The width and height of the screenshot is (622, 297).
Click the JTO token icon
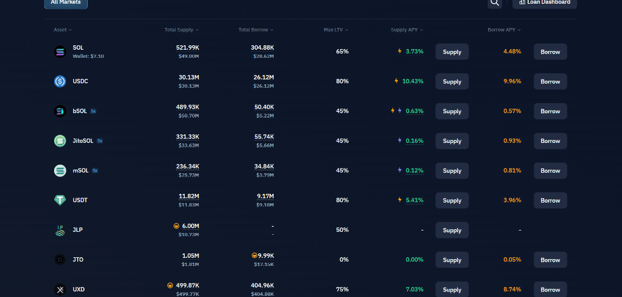[60, 260]
